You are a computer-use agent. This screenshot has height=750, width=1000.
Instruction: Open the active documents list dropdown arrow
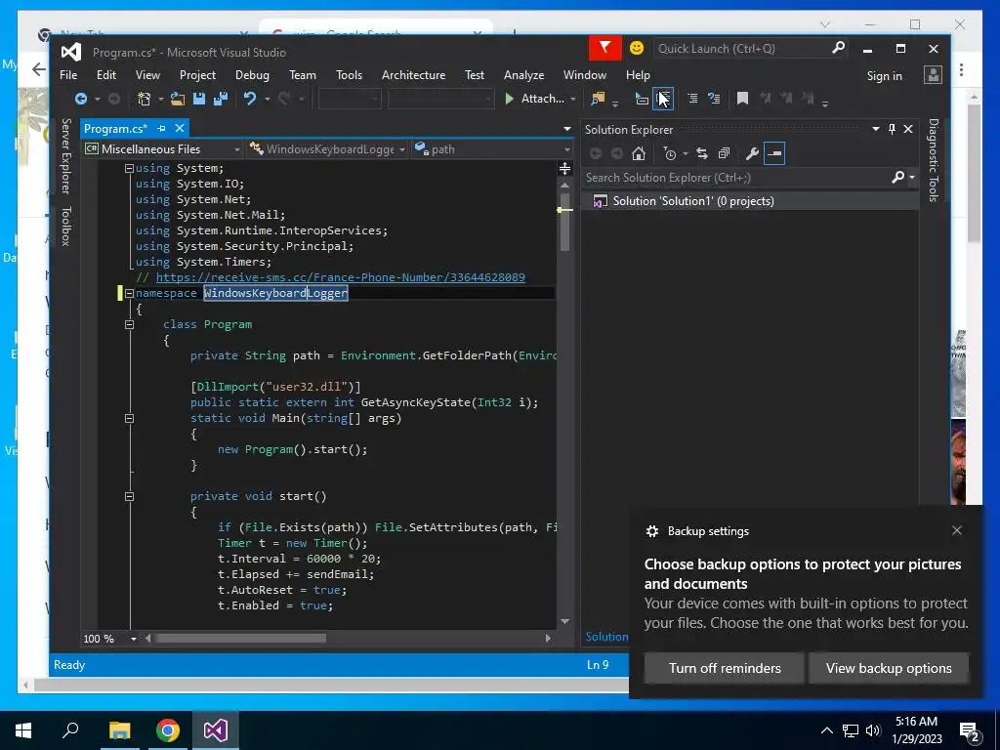pos(567,129)
